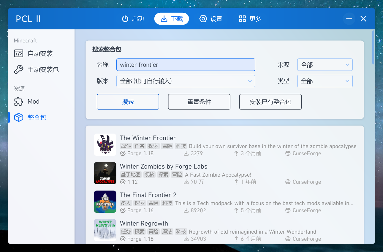Click the 70 万 download count
383x252 pixels.
[194, 182]
